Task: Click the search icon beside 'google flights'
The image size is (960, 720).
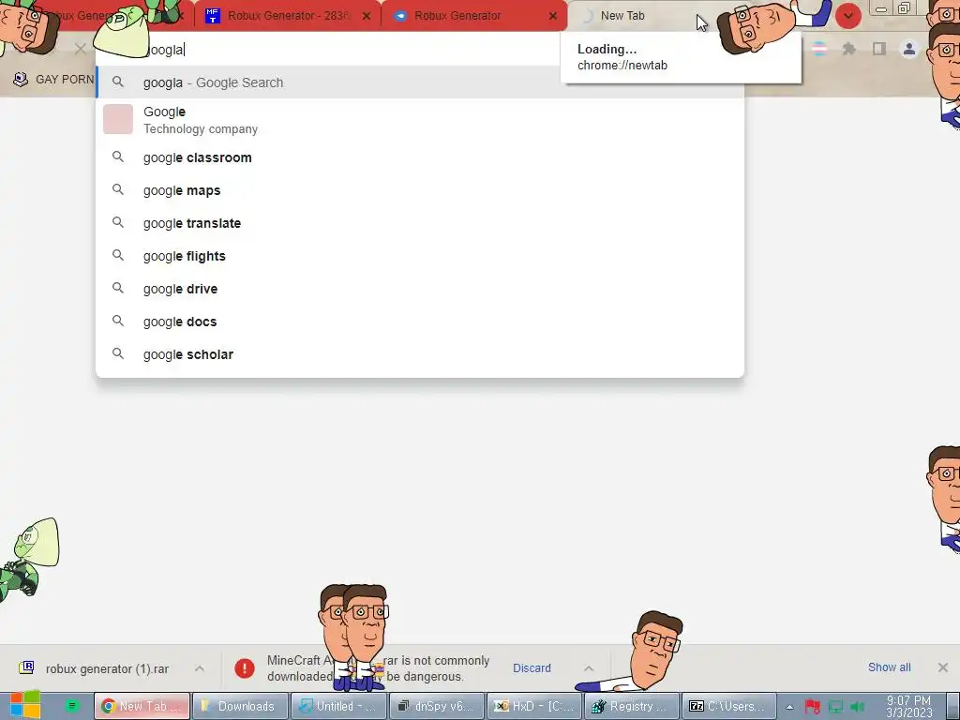Action: click(117, 255)
